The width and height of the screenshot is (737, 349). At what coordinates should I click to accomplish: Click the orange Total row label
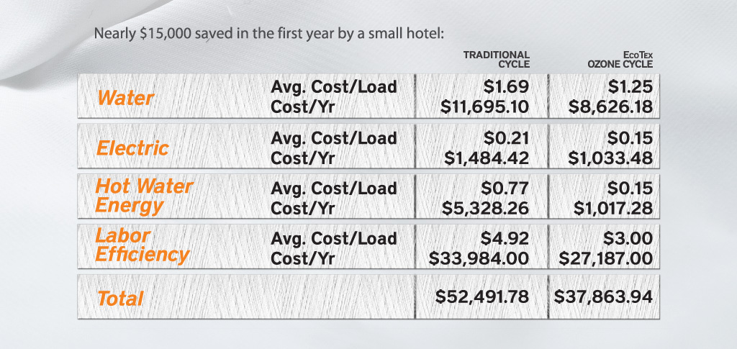pos(120,298)
